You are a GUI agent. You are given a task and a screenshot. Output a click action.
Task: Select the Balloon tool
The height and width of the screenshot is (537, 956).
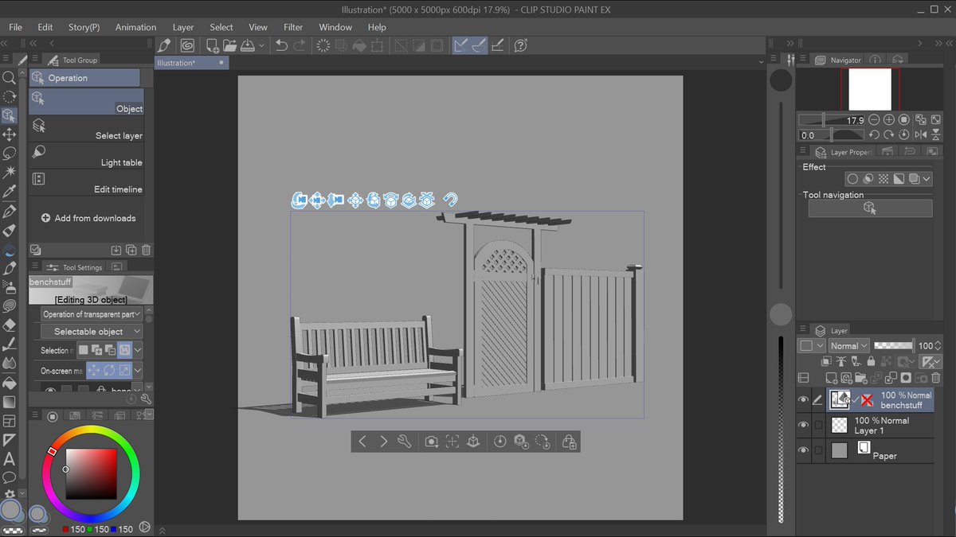coord(10,477)
